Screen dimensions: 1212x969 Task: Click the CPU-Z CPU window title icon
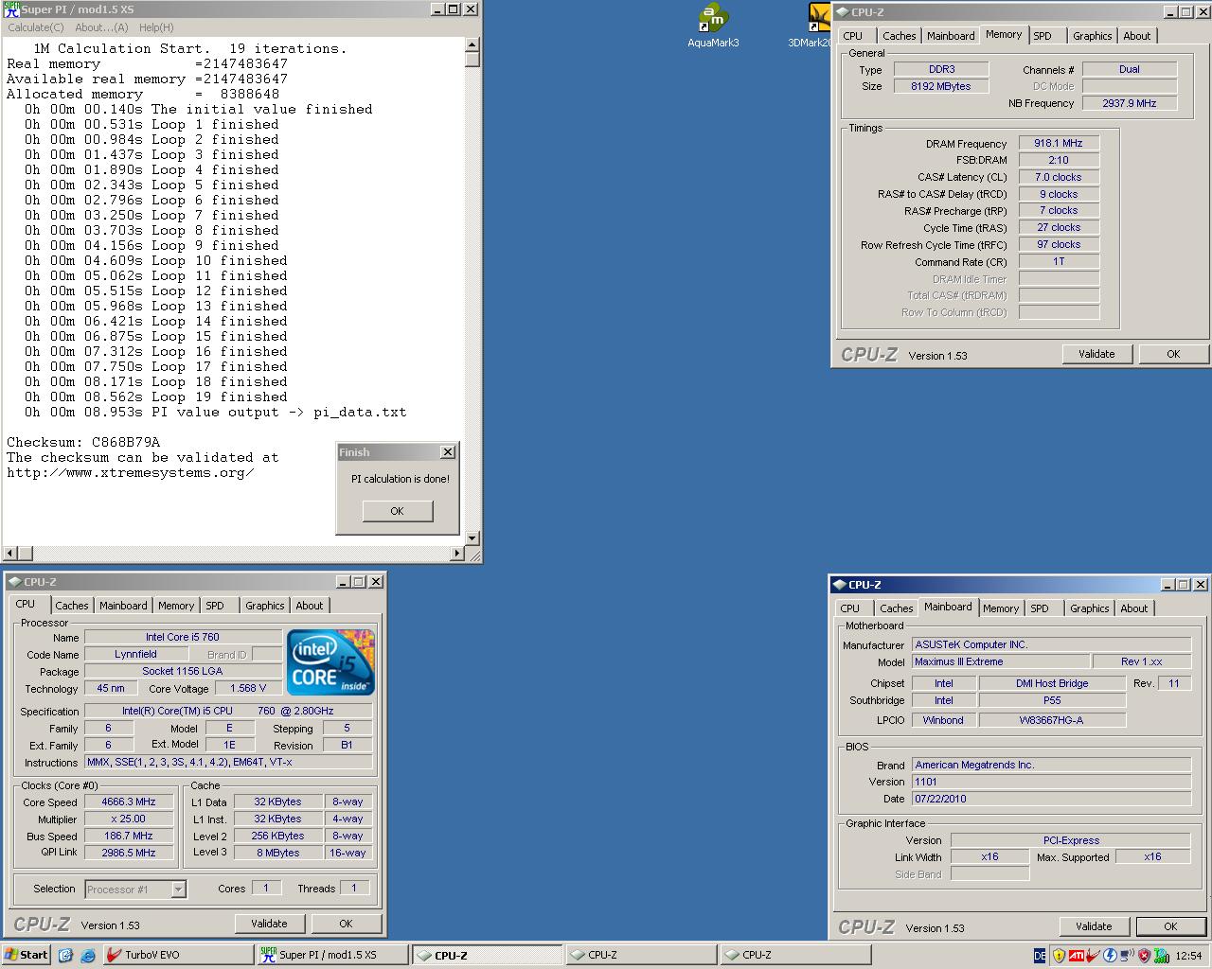coord(14,582)
